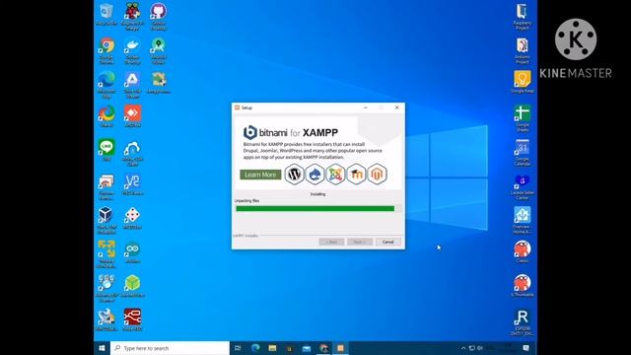Open the Arduino IDE teal infinity icon
This screenshot has height=355, width=631.
132,249
